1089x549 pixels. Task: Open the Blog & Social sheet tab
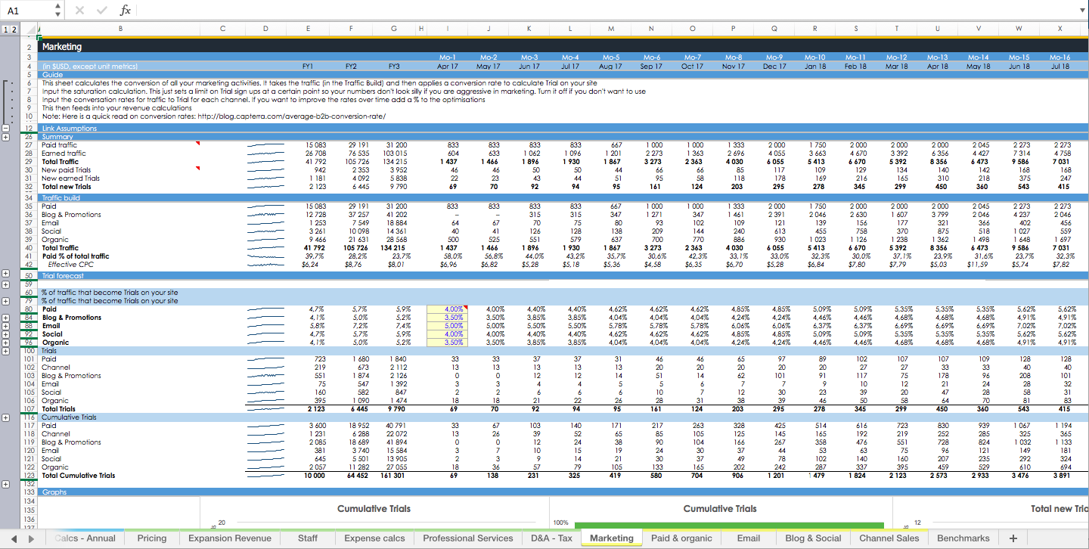click(813, 538)
